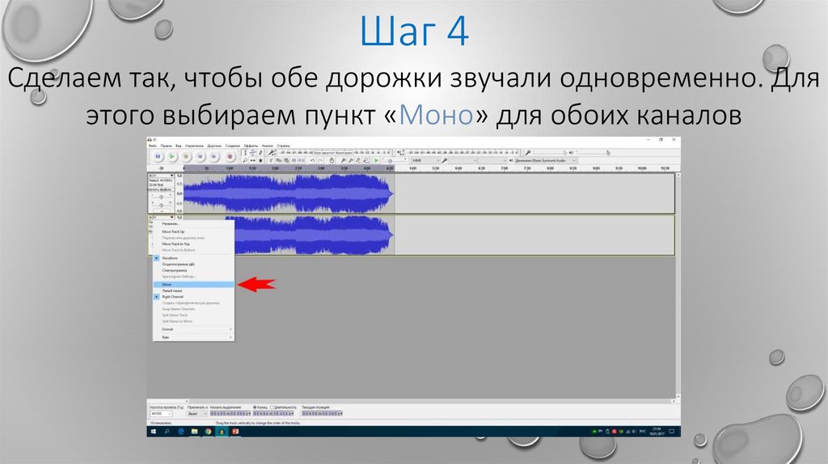Click the selection start time field
828x464 pixels.
pyautogui.click(x=230, y=414)
